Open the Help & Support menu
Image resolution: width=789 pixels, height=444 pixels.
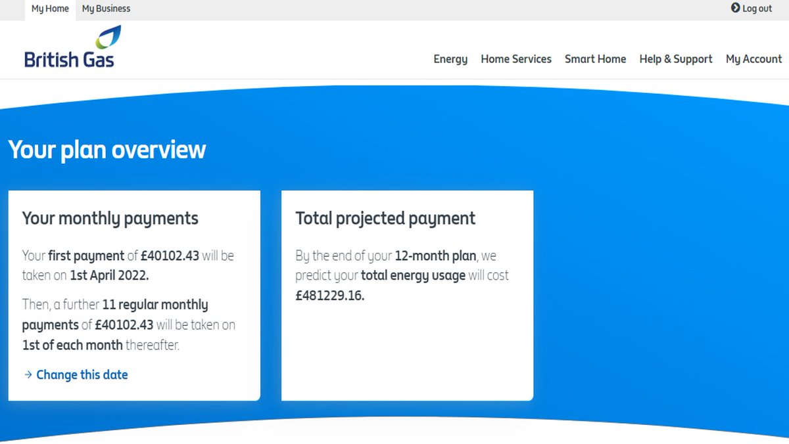[x=676, y=59]
